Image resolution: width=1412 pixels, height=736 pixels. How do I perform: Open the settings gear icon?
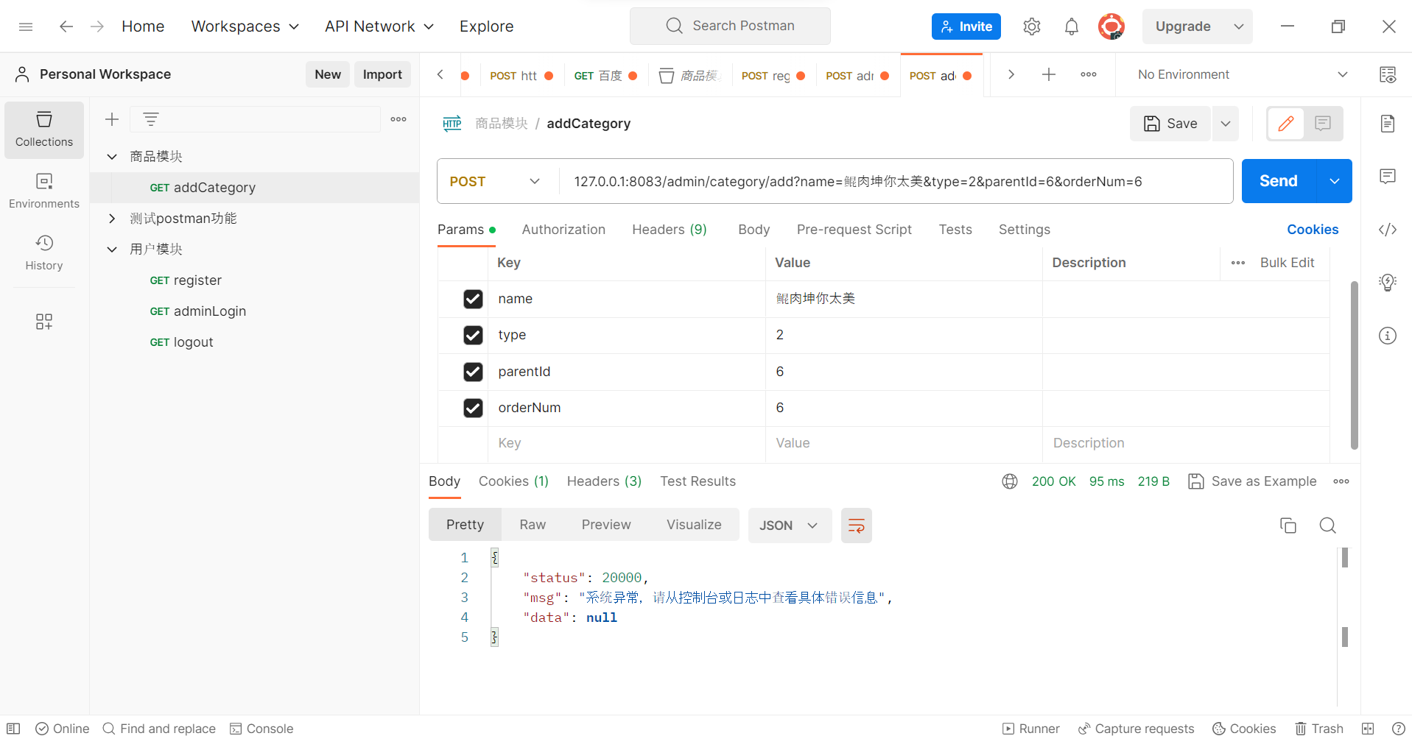[1032, 26]
